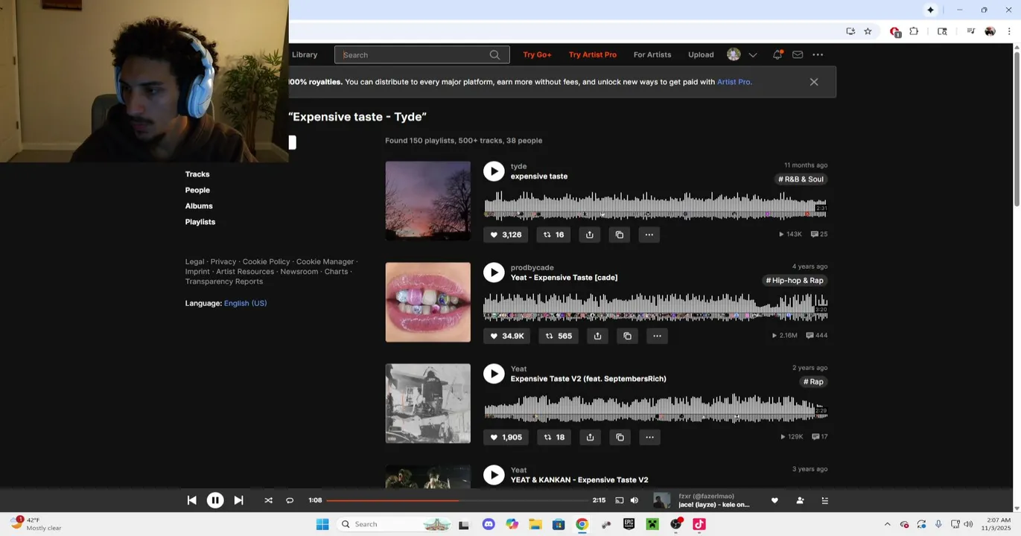Open the Upload page
Screen dimensions: 1021x536
pos(701,55)
